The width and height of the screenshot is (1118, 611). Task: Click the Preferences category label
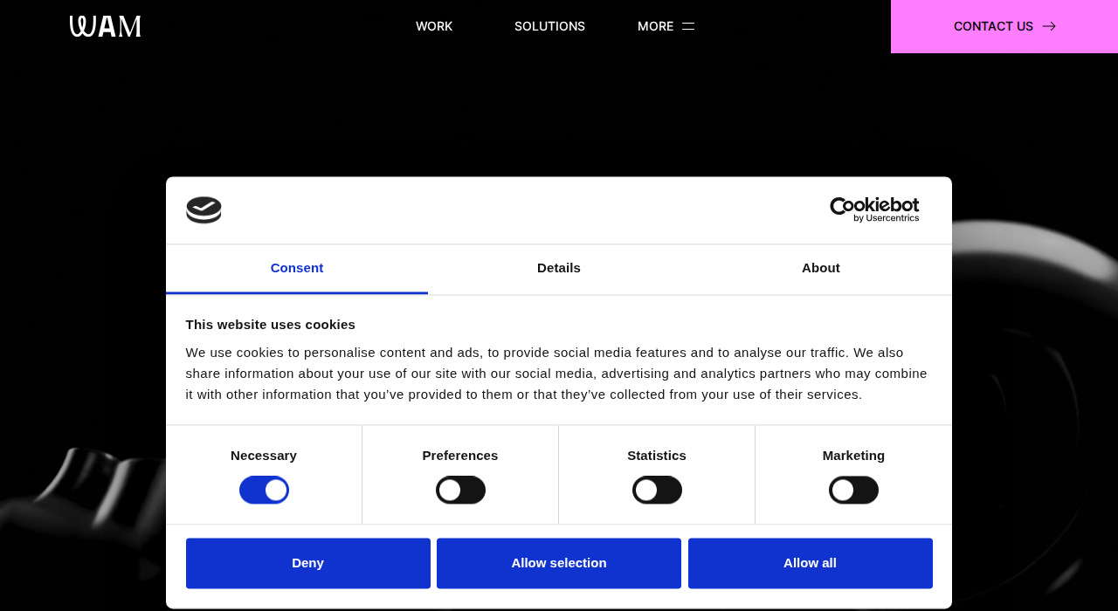click(460, 456)
